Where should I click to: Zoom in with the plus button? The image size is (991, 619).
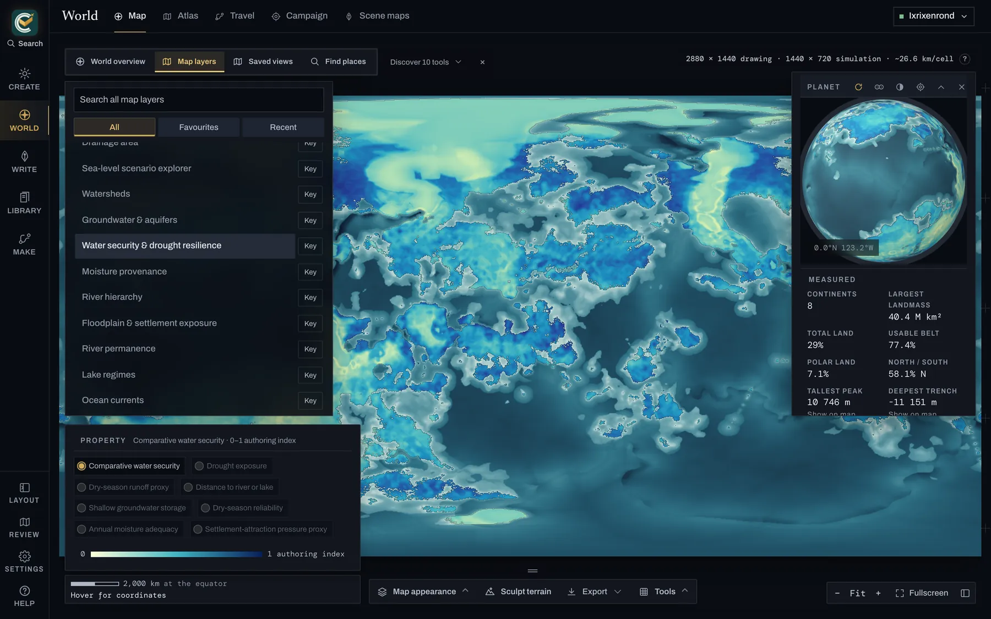(878, 593)
